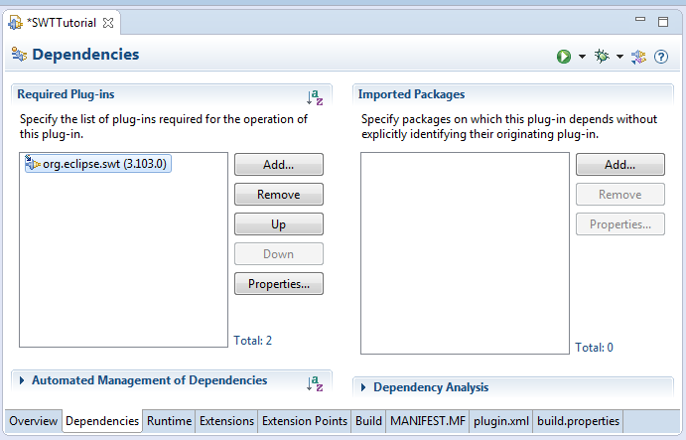Go to the Extensions tab
This screenshot has height=440, width=686.
coord(226,421)
